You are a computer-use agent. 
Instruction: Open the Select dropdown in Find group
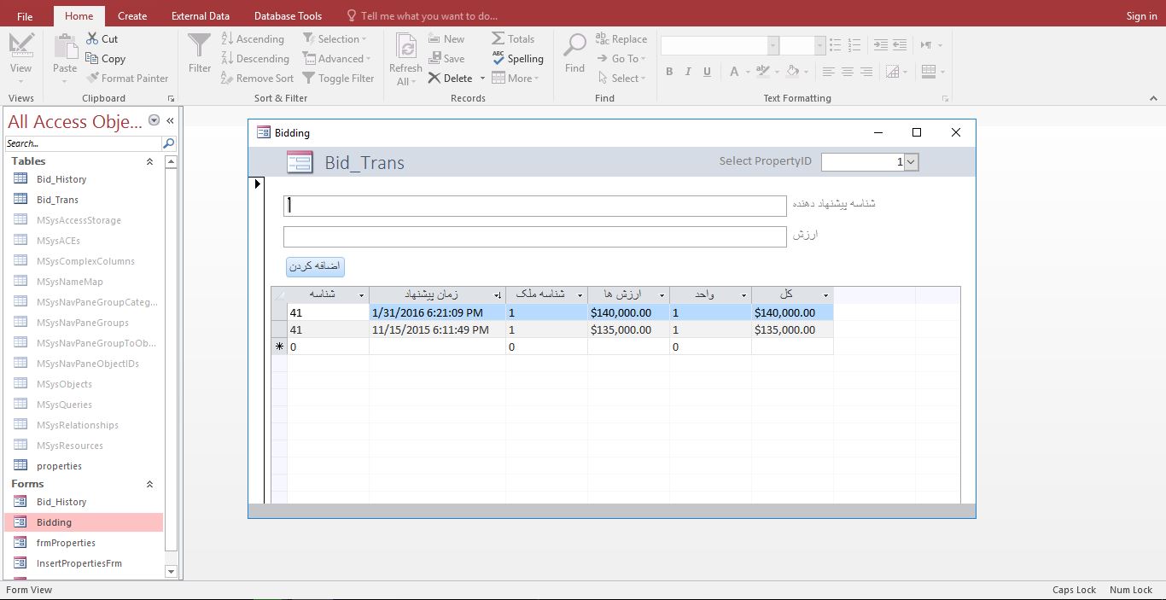click(621, 79)
